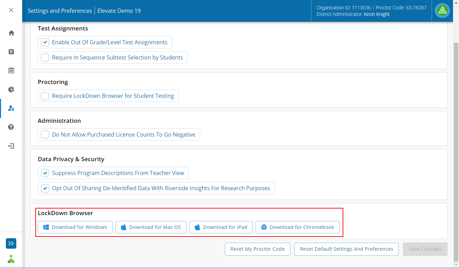Click the sign out icon in sidebar
Viewport: 459px width, 268px height.
click(11, 146)
